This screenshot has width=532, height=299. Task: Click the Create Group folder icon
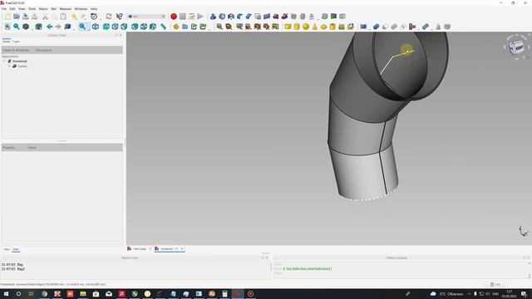click(185, 27)
